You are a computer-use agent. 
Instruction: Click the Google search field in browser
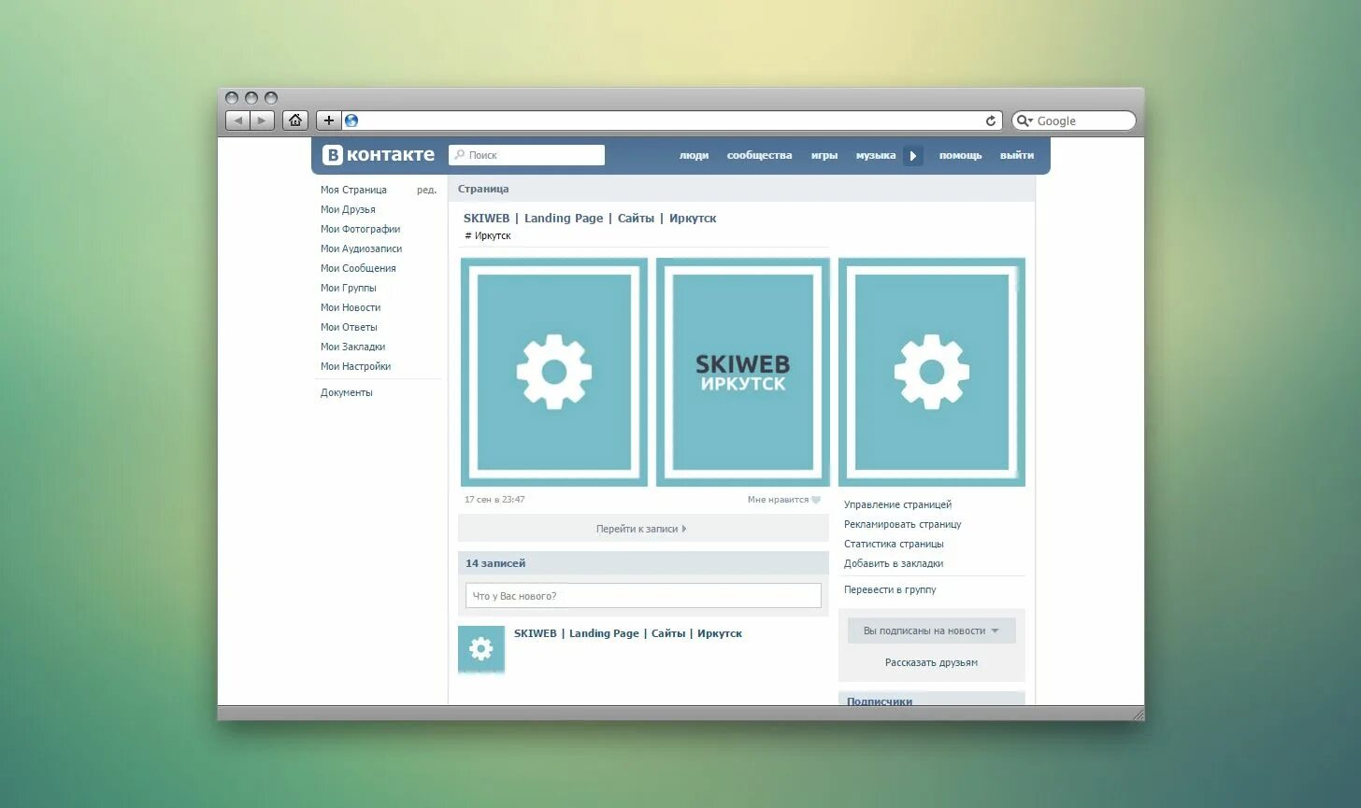(1074, 120)
